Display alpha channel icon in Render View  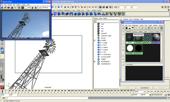(26, 8)
